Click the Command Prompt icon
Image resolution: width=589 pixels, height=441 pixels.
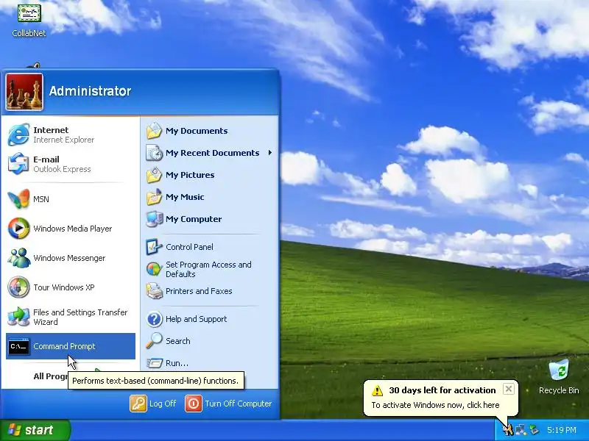pyautogui.click(x=18, y=346)
